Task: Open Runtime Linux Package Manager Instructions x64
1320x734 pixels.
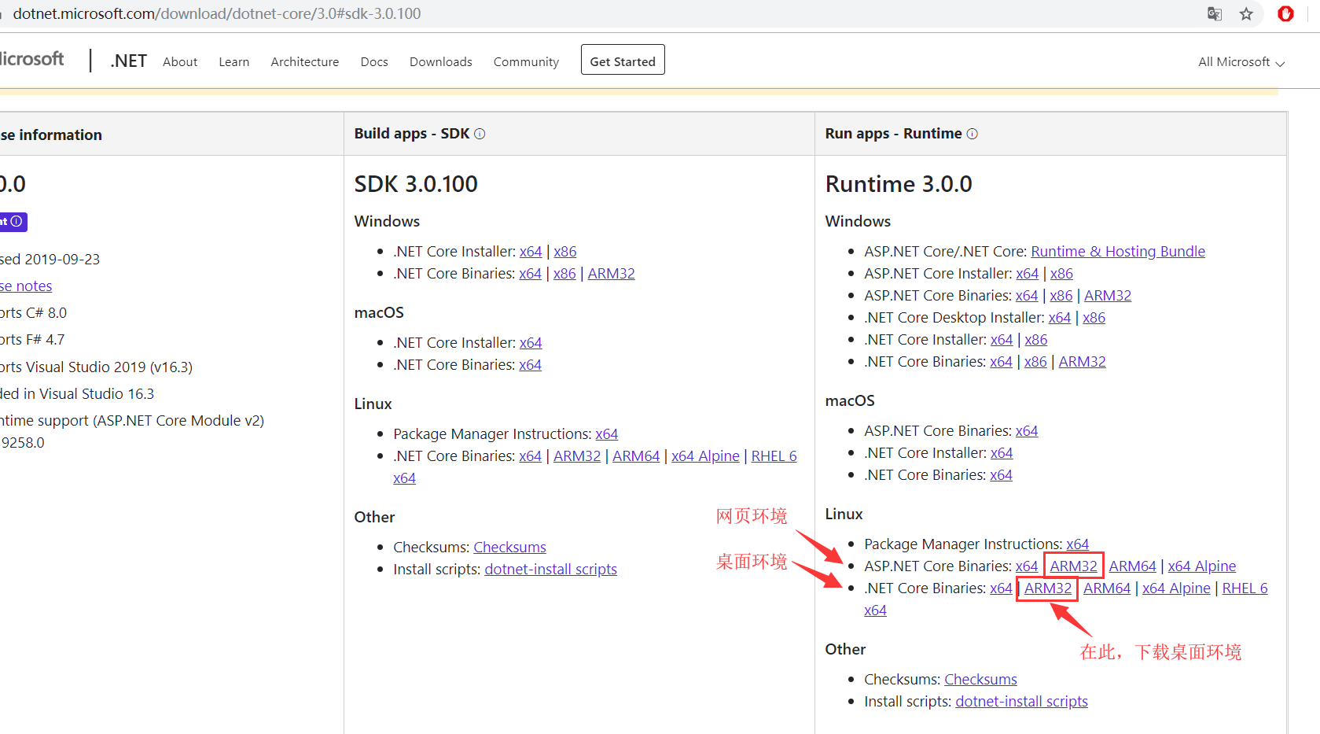Action: coord(1077,544)
